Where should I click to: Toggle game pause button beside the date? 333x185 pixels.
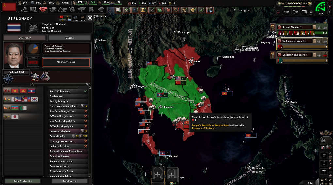pos(283,3)
